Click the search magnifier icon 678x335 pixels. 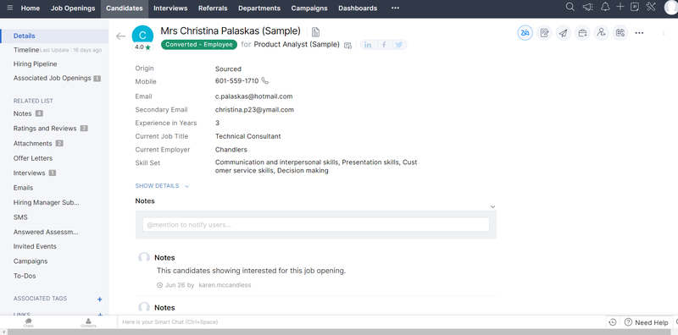pos(570,7)
